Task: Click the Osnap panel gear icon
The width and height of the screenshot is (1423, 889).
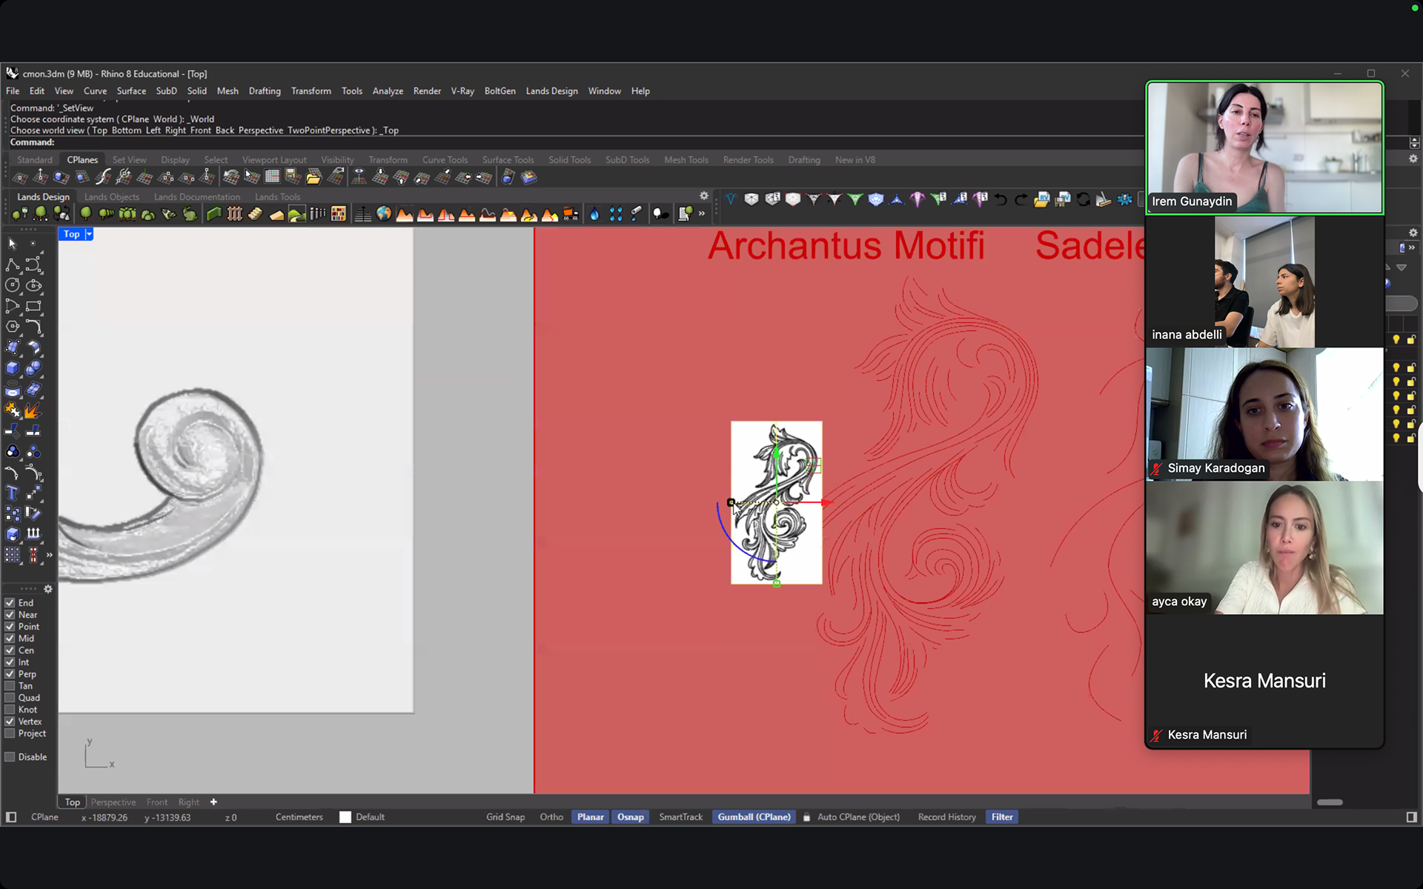Action: point(48,589)
